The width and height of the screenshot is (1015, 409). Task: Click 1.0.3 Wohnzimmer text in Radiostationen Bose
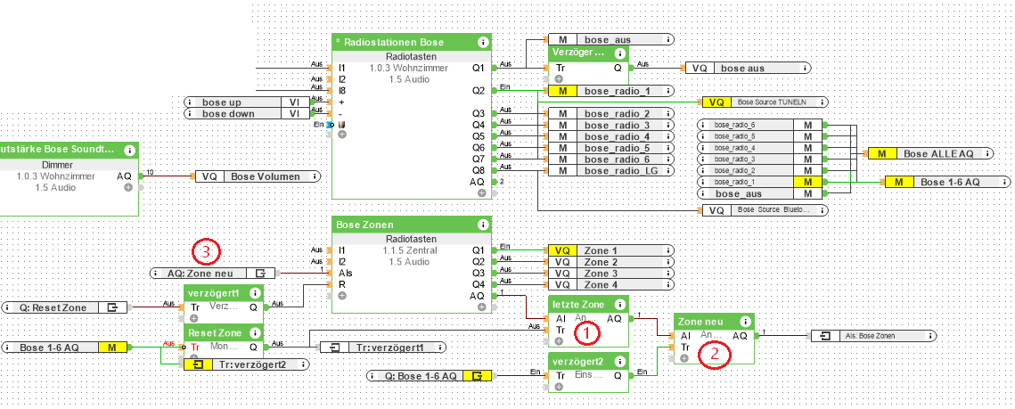(x=408, y=68)
